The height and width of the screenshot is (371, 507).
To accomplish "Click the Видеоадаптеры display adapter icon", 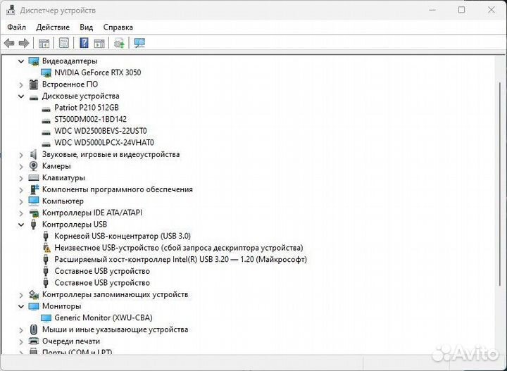I will point(34,61).
